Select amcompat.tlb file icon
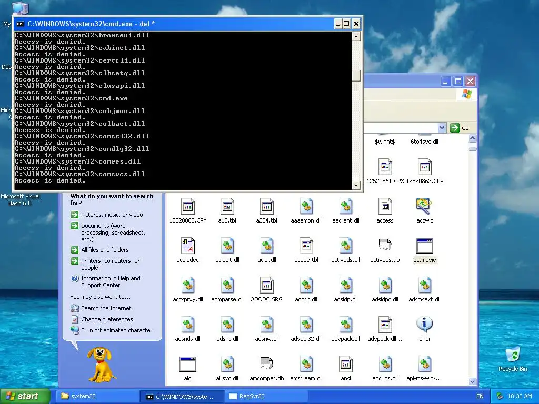This screenshot has height=404, width=539. pyautogui.click(x=267, y=363)
